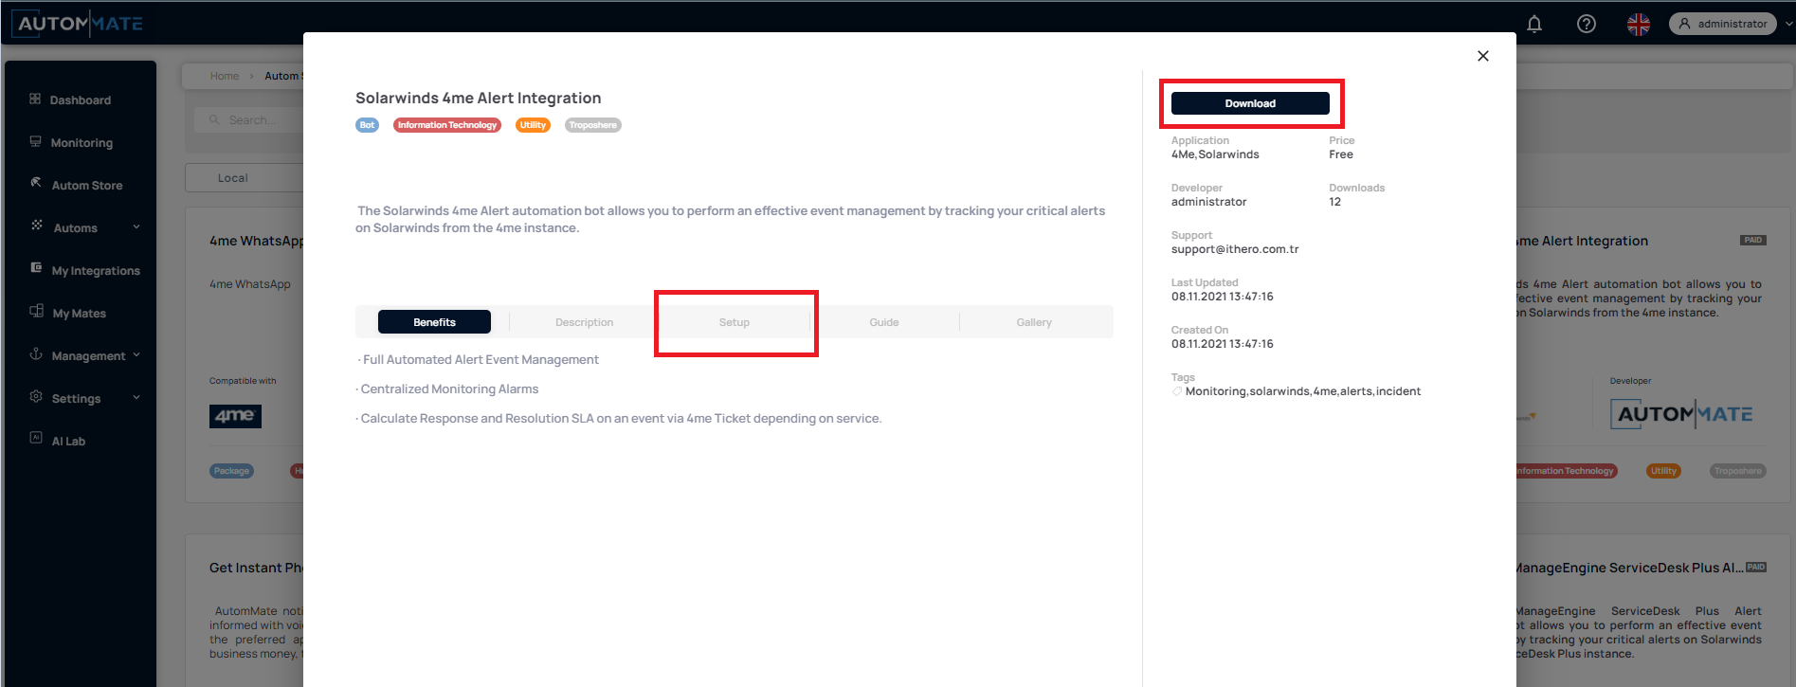
Task: Expand the Settings sidebar menu chevron
Action: [x=136, y=397]
